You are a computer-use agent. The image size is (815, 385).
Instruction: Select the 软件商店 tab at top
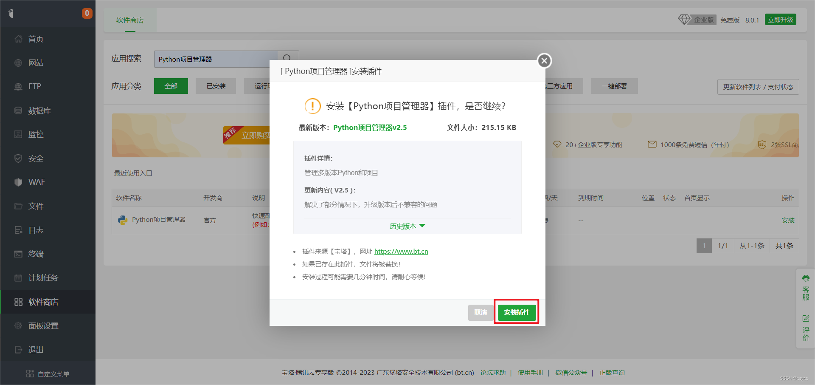tap(130, 20)
